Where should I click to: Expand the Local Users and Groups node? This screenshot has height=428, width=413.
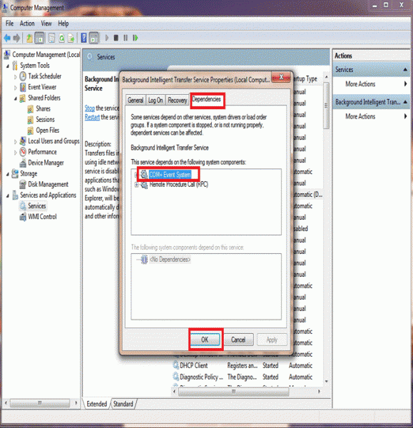click(x=15, y=141)
